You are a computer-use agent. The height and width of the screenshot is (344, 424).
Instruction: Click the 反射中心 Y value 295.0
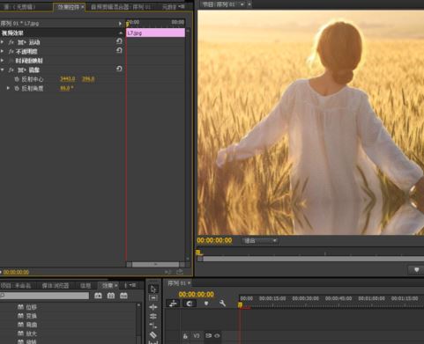88,79
